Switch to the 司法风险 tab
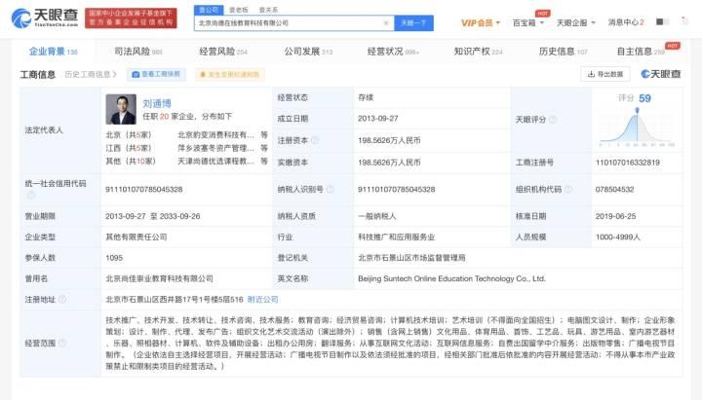The image size is (702, 400). (x=137, y=52)
